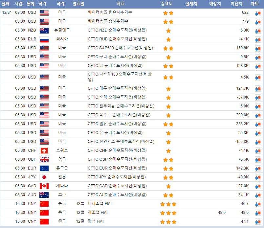Click the 48.0 forecast value for 제조업 PMI
This screenshot has height=228, width=264.
[x=222, y=213]
